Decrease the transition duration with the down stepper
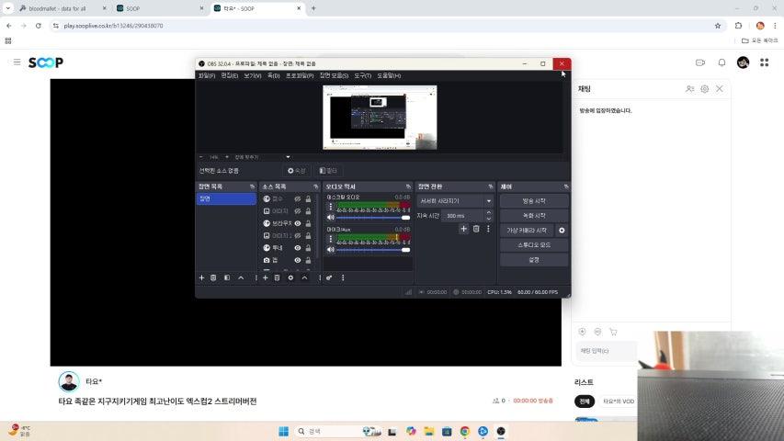 [x=488, y=219]
